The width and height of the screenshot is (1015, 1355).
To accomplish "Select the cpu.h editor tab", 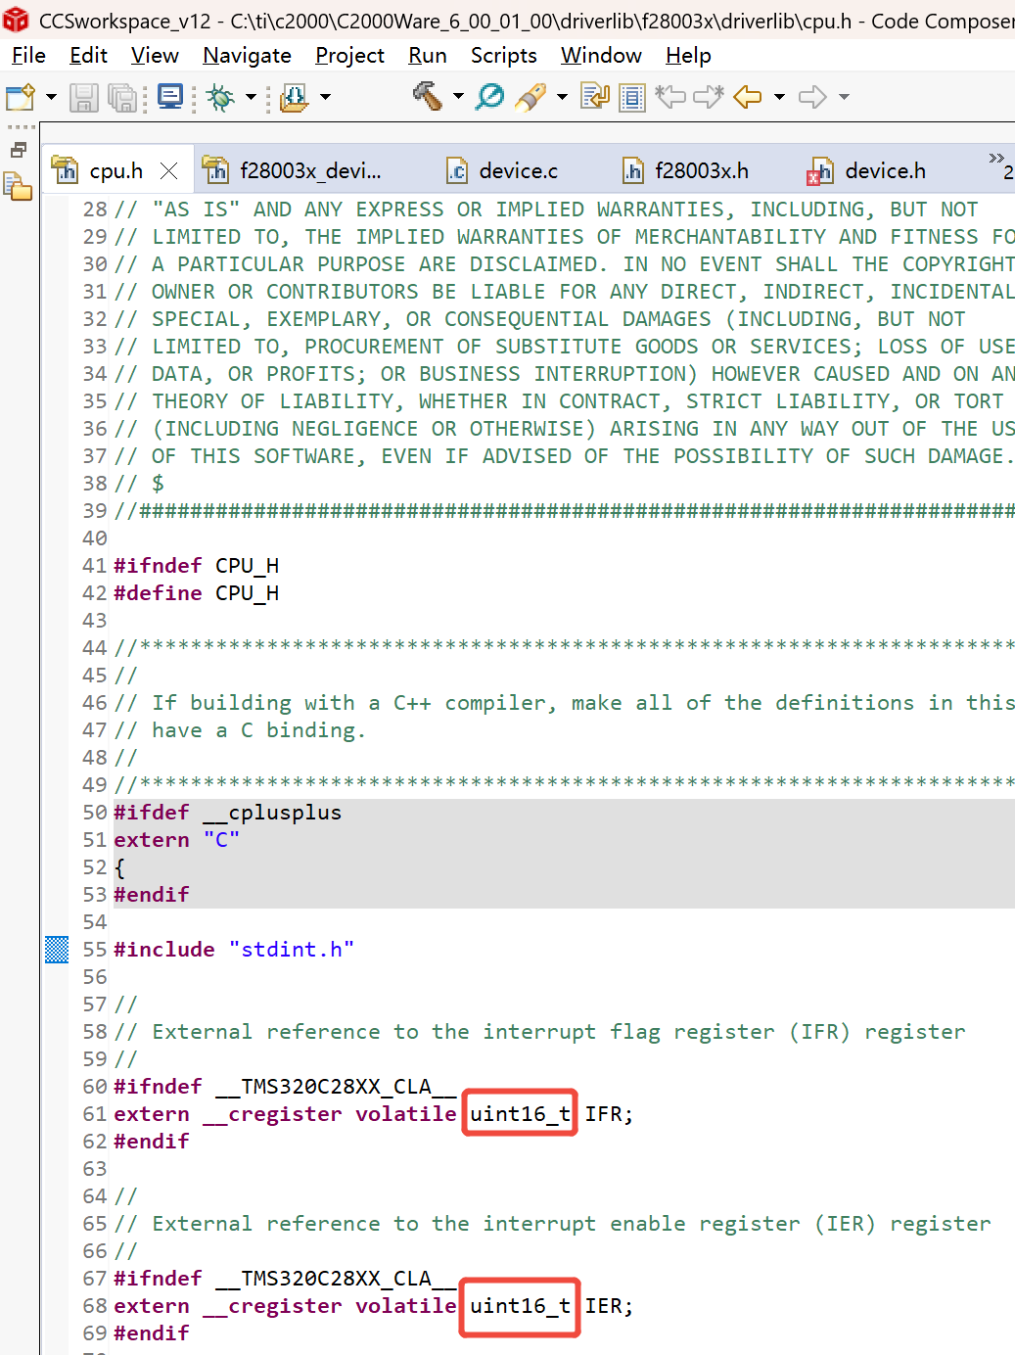I will pos(115,171).
